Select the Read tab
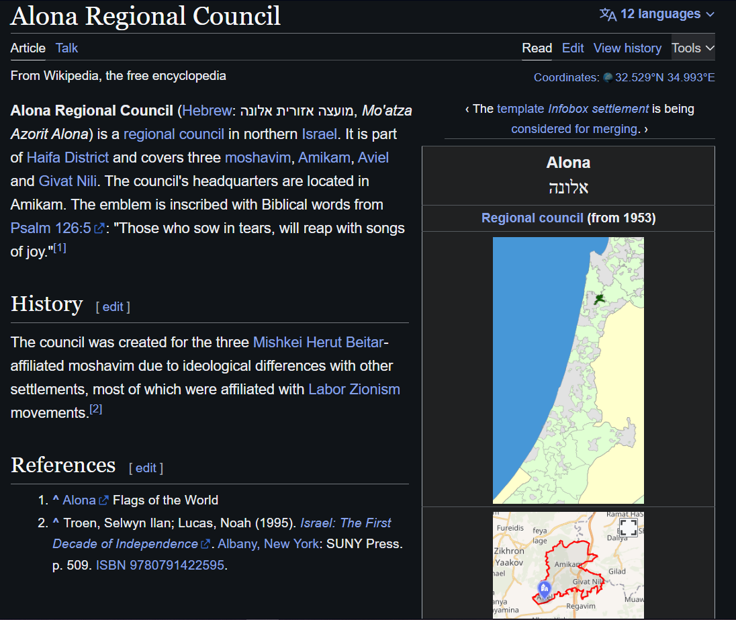736x620 pixels. [x=537, y=48]
